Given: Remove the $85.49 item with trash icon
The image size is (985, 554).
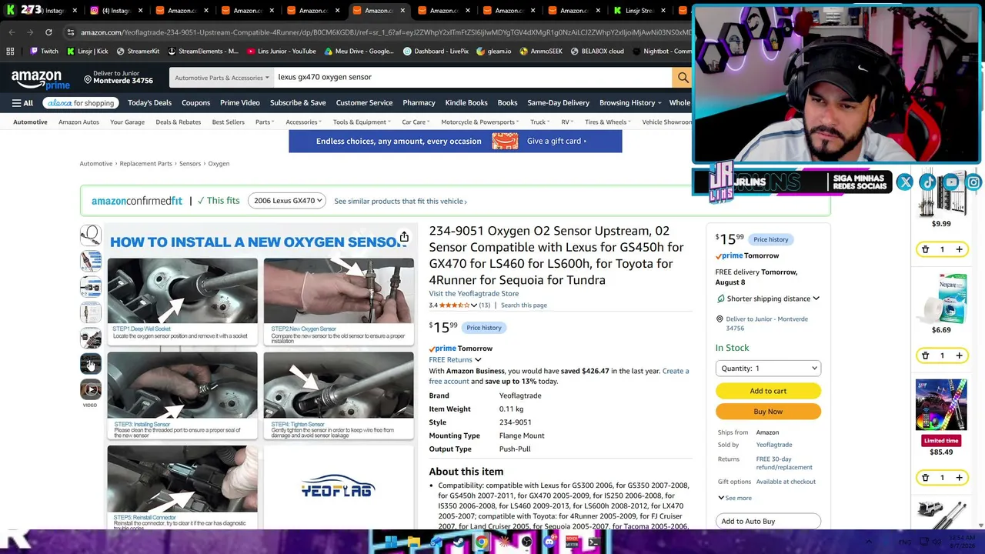Looking at the screenshot, I should click(x=925, y=478).
